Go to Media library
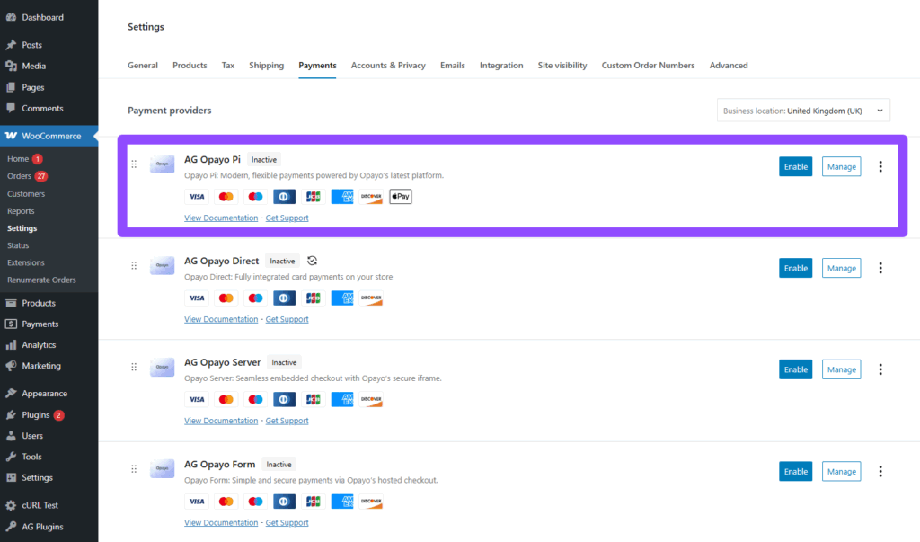Image resolution: width=920 pixels, height=542 pixels. pos(33,66)
